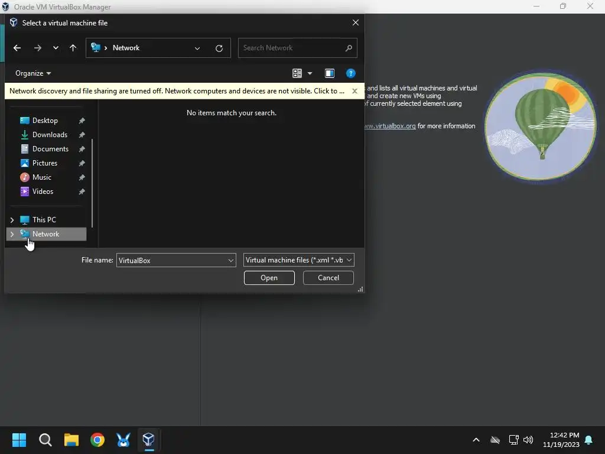Click the pin icon next to Documents

click(82, 149)
